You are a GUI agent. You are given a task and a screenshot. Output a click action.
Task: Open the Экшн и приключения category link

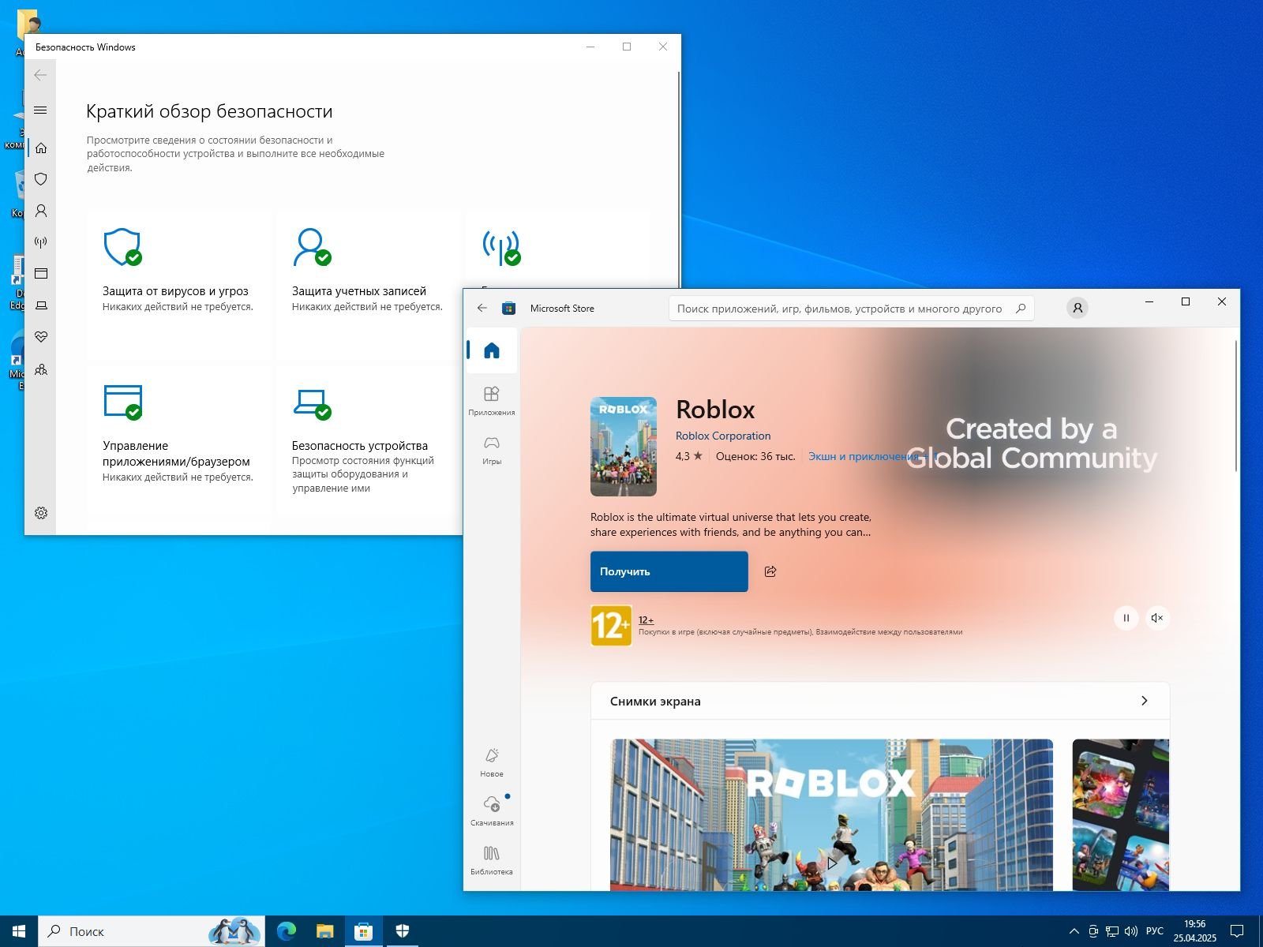863,456
